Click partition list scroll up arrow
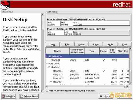The image size is (133, 100). pyautogui.click(x=131, y=49)
